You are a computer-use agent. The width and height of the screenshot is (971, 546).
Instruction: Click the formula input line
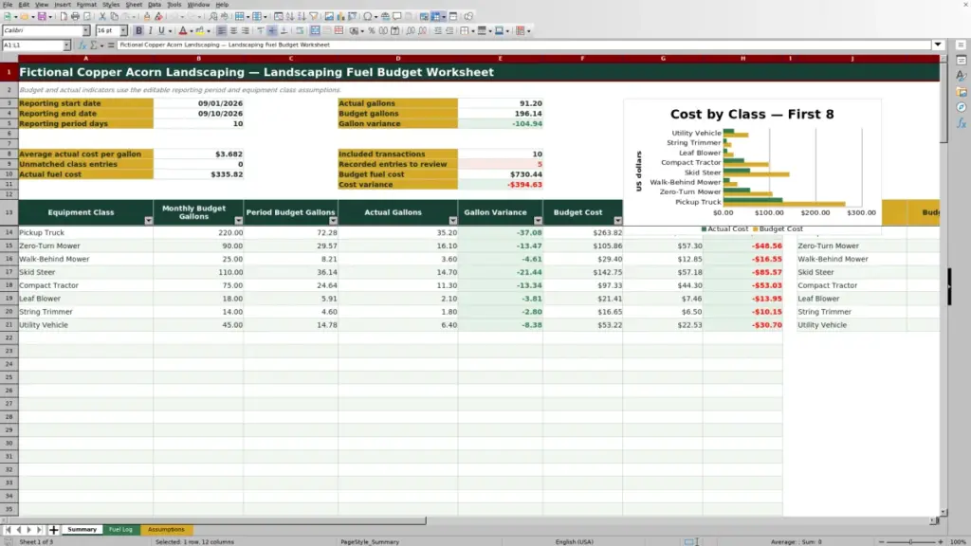pos(523,45)
